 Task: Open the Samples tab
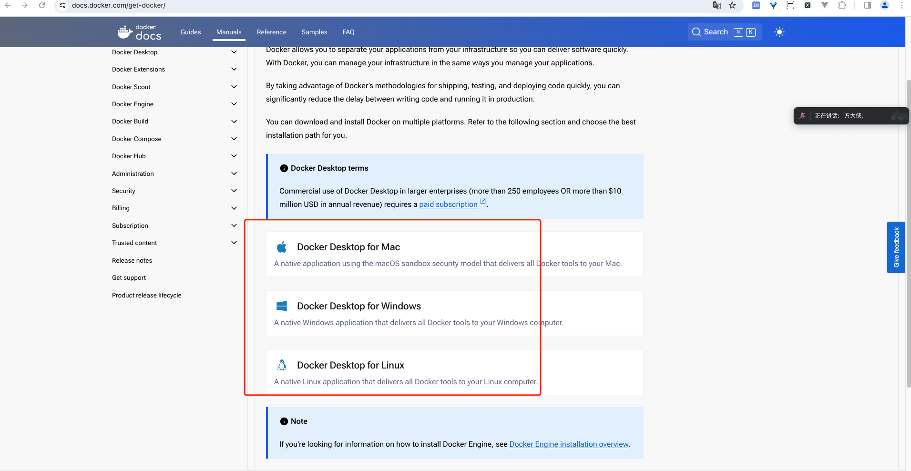[314, 32]
